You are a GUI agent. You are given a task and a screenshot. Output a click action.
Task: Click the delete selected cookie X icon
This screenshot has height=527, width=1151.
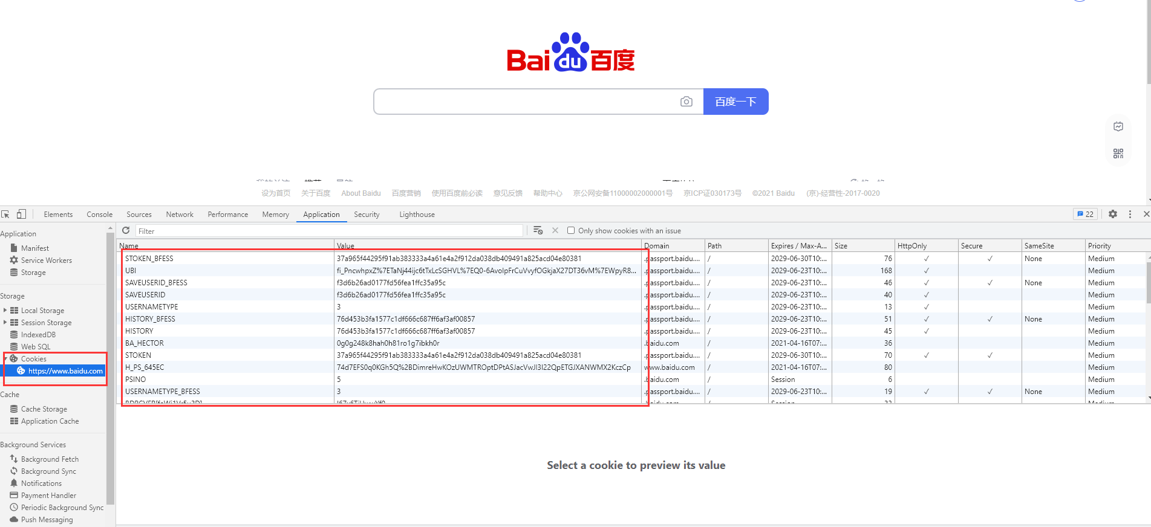[x=555, y=230]
